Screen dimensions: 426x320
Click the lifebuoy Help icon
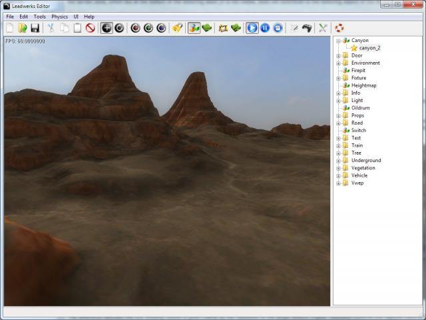pos(339,28)
